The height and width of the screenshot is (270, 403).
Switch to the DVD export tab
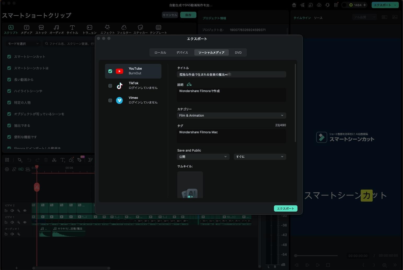(x=238, y=52)
